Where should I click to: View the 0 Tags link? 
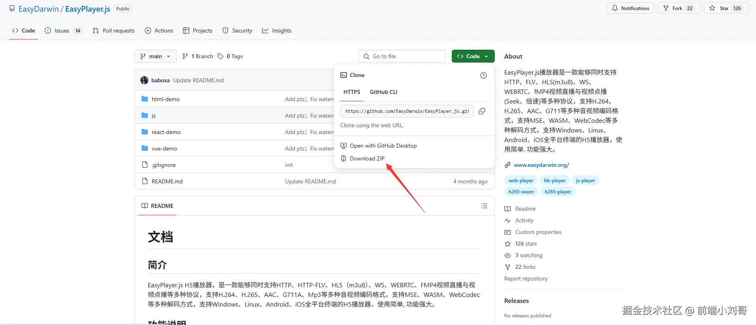[x=230, y=56]
